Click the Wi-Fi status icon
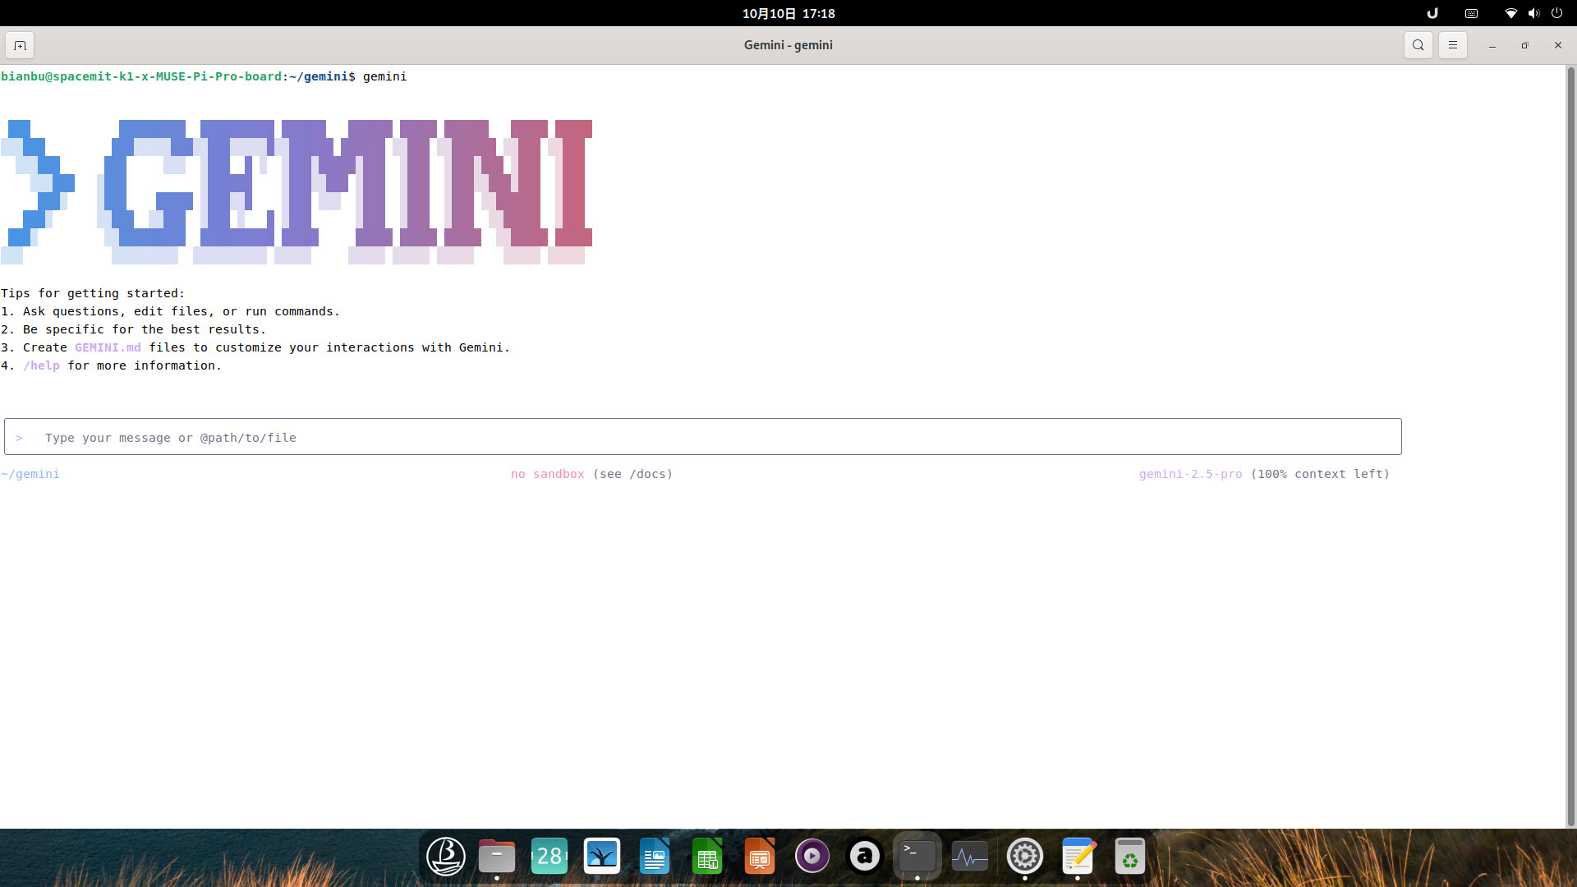This screenshot has height=887, width=1577. click(1510, 13)
